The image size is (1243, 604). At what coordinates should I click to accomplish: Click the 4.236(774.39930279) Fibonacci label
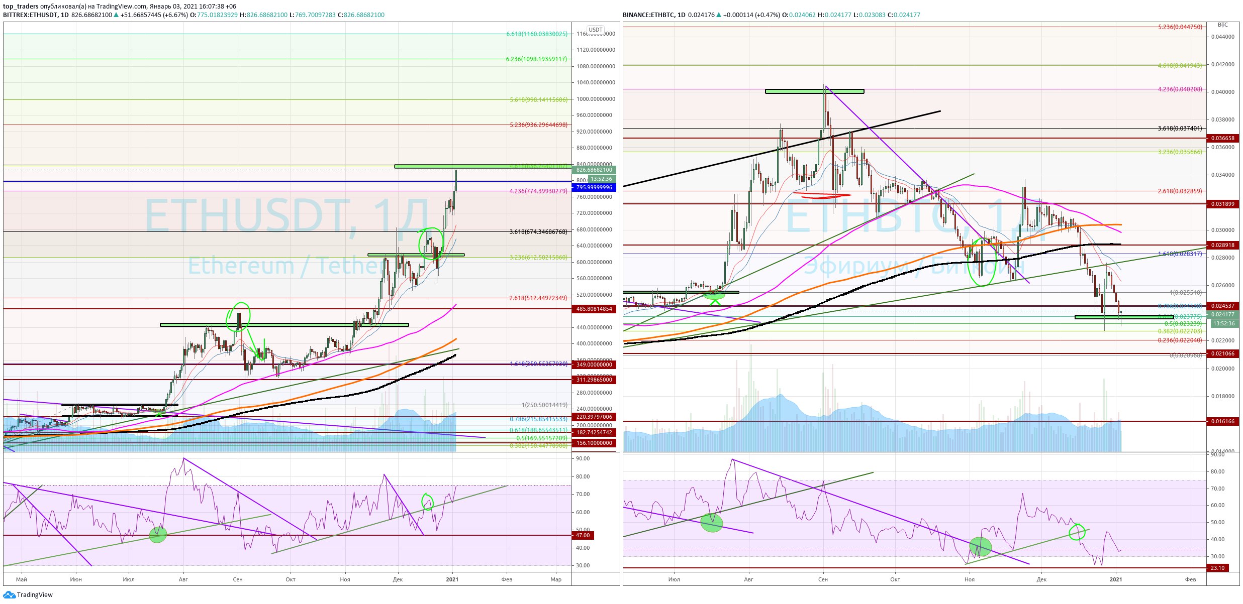[539, 191]
